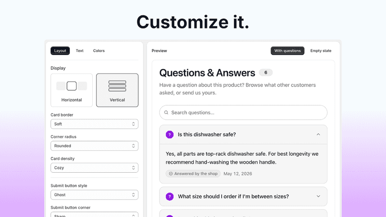
Task: Open the Card density dropdown
Action: click(x=94, y=168)
